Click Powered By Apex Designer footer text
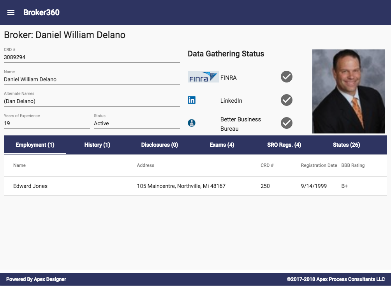This screenshot has height=286, width=391. (36, 279)
